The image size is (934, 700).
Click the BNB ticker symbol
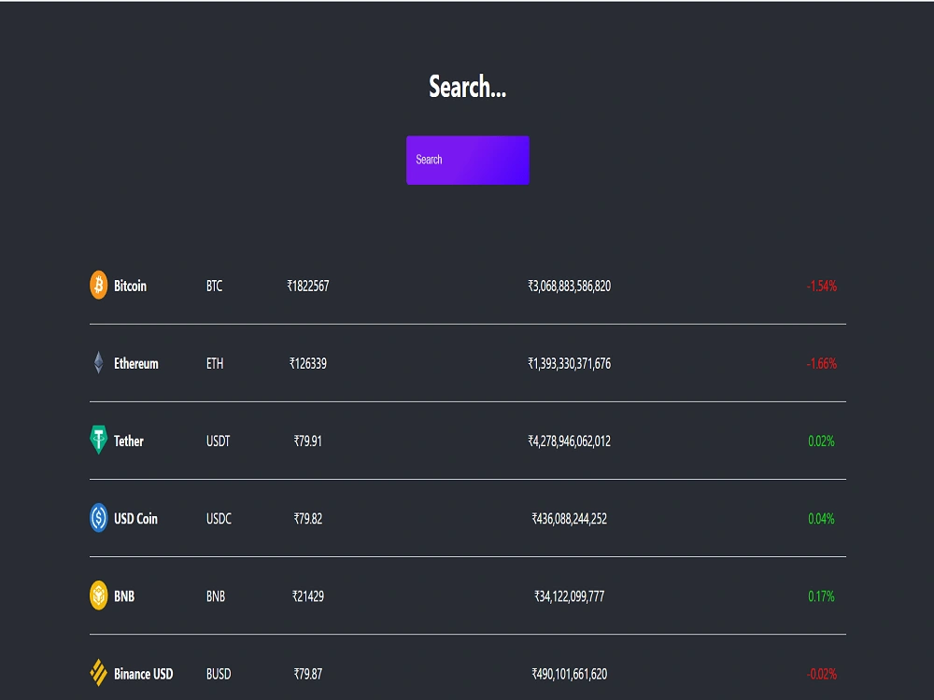tap(216, 596)
